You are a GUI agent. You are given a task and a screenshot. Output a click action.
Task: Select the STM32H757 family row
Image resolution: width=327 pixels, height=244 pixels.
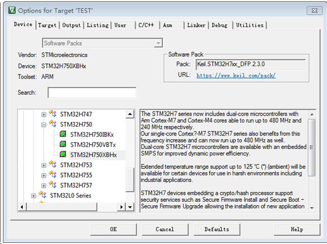pyautogui.click(x=76, y=185)
